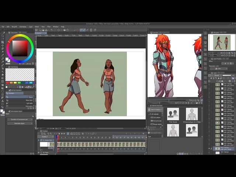
Task: Select the Fill bucket tool in the toolbox
Action: pyautogui.click(x=3, y=85)
